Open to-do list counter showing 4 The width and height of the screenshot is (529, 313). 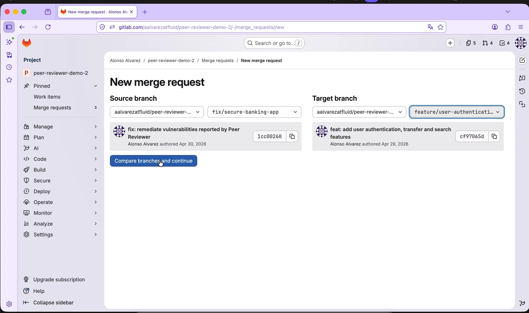(504, 43)
